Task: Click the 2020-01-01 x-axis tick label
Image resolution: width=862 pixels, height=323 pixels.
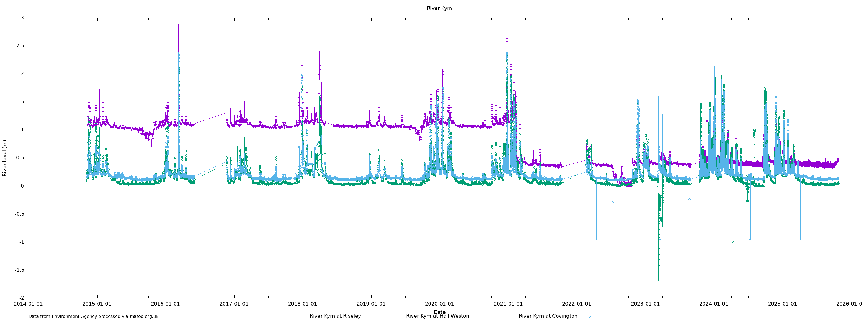Action: (439, 304)
